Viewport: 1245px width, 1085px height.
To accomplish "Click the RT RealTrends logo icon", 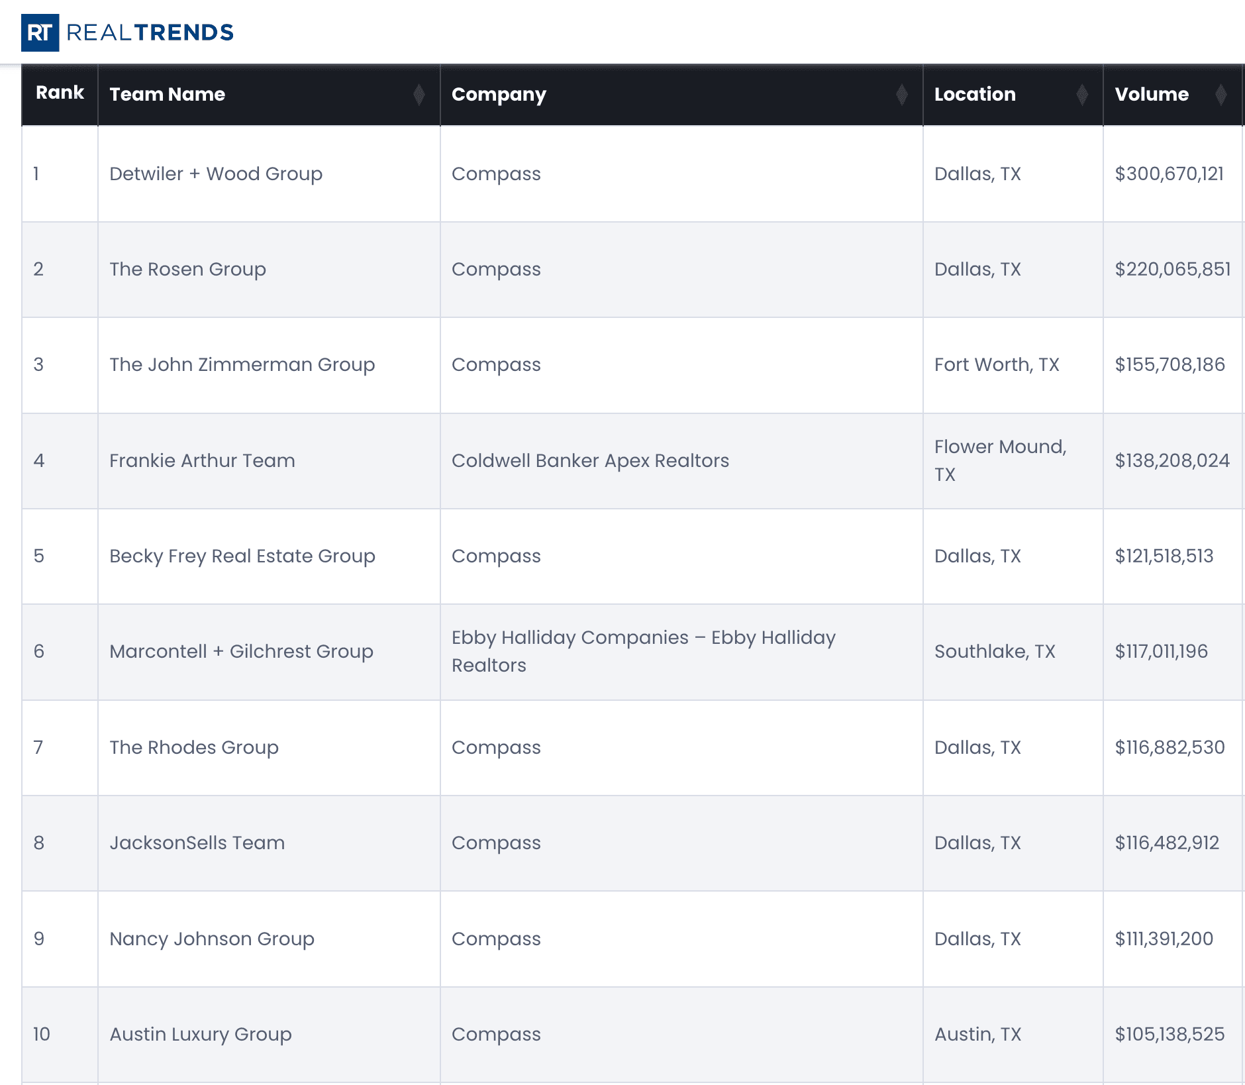I will pyautogui.click(x=40, y=32).
